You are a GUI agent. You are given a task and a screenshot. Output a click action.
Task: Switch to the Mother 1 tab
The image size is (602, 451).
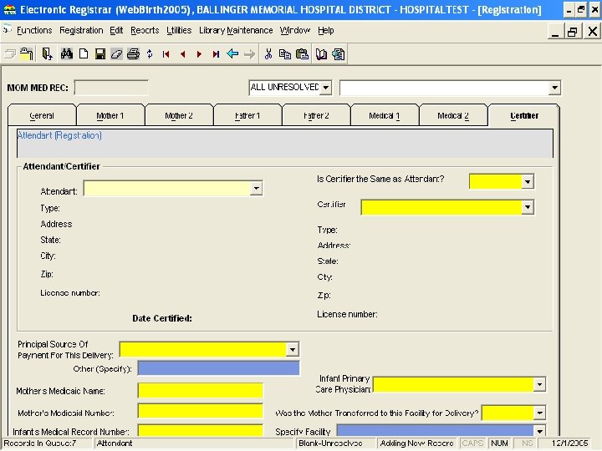pos(110,116)
